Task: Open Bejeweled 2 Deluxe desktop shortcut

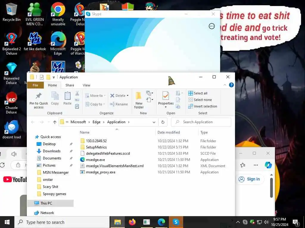Action: tap(12, 44)
